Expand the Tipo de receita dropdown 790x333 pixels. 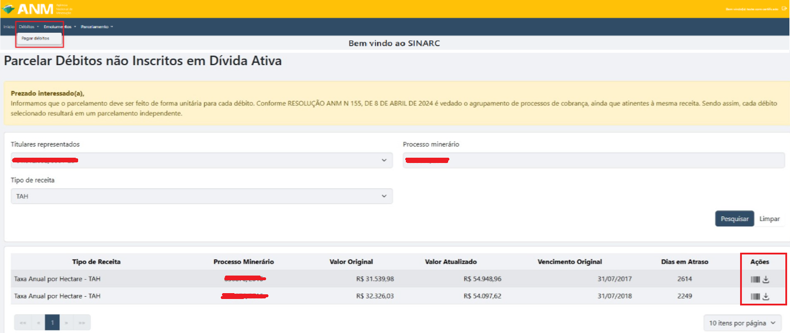201,196
